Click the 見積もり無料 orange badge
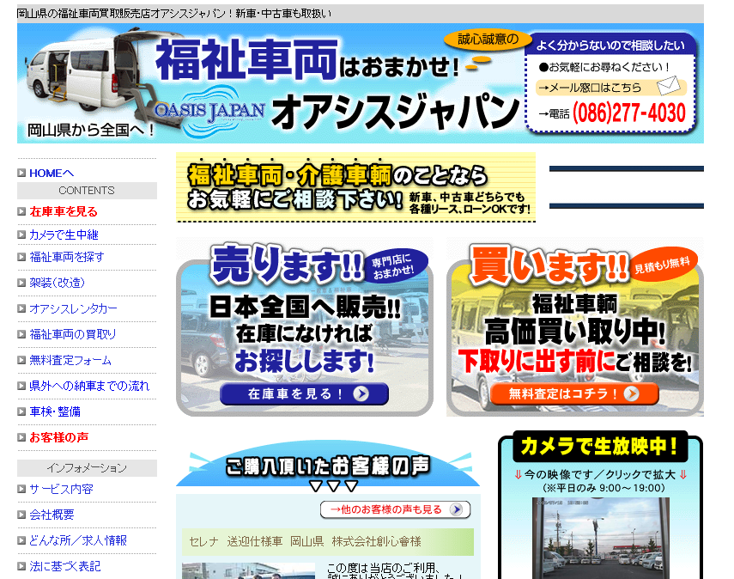 click(662, 265)
